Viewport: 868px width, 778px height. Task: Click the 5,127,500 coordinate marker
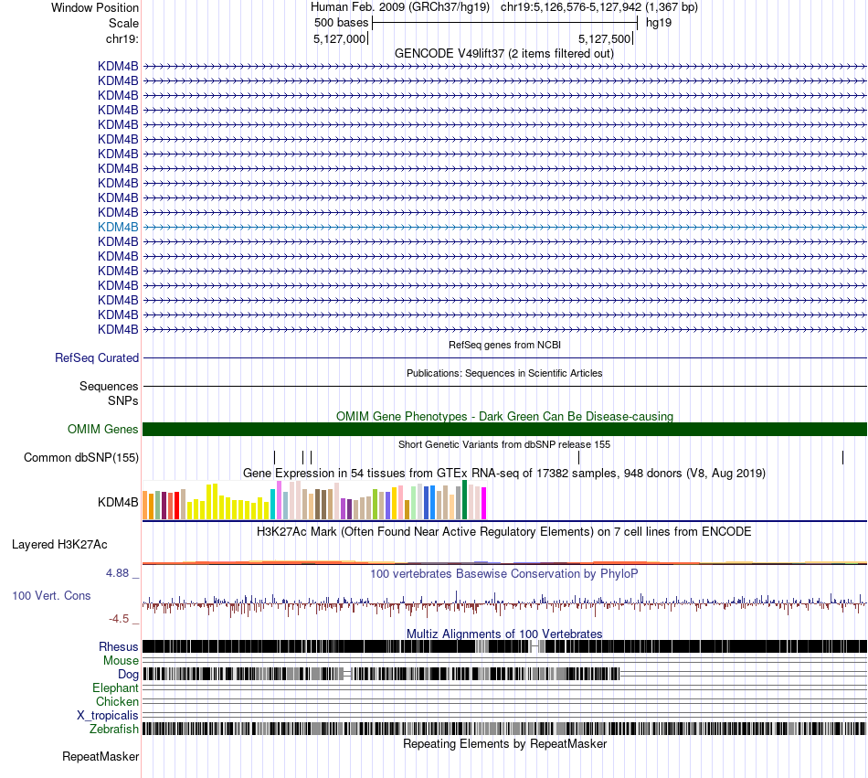[x=605, y=38]
